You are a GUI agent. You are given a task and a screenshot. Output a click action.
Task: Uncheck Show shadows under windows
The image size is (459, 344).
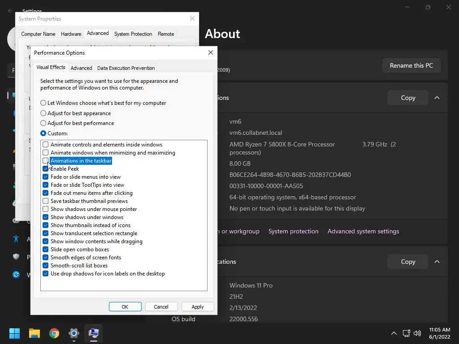pyautogui.click(x=45, y=217)
